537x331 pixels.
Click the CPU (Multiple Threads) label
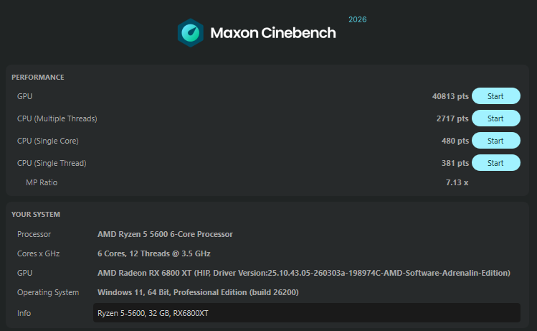click(x=57, y=118)
